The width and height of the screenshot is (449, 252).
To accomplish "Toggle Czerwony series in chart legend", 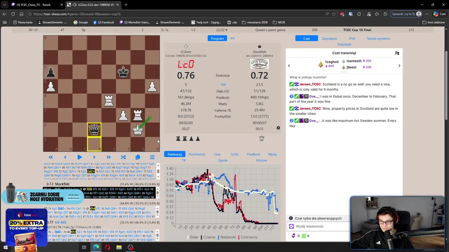I will (247, 237).
